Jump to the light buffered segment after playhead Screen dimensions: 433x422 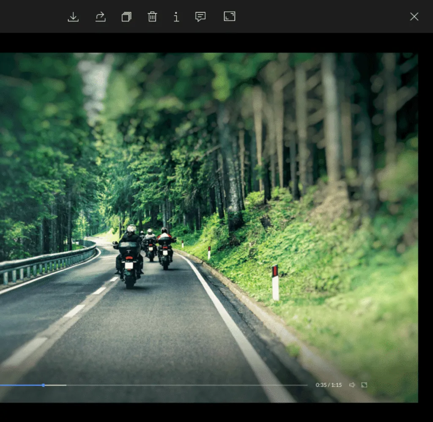click(x=55, y=385)
